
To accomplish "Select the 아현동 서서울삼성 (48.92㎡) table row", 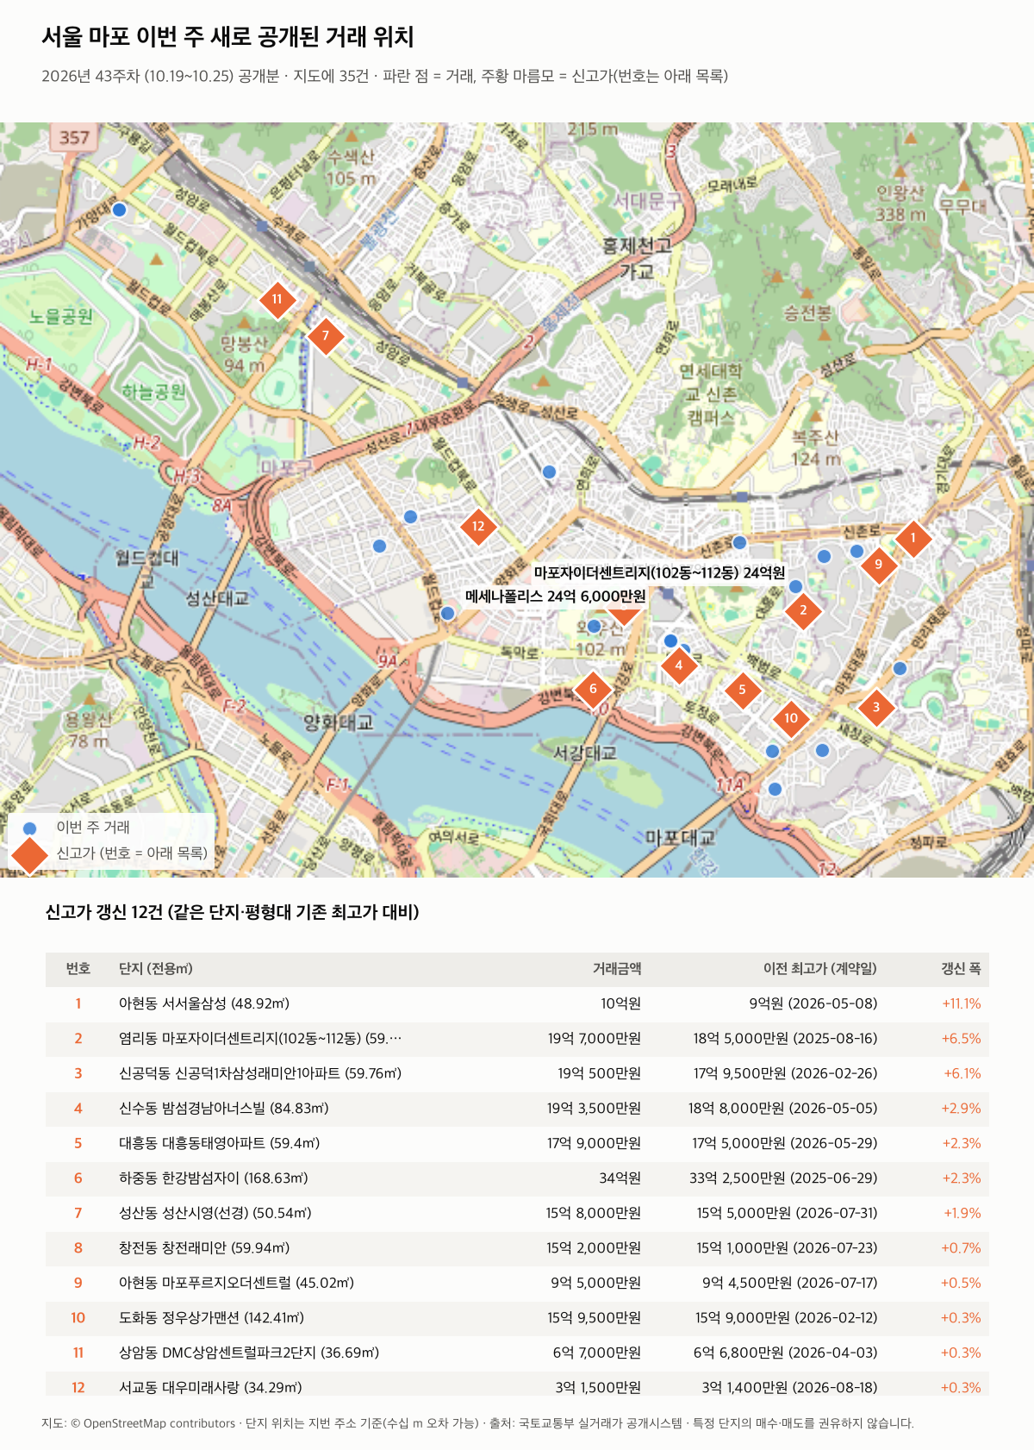I will point(517,1004).
